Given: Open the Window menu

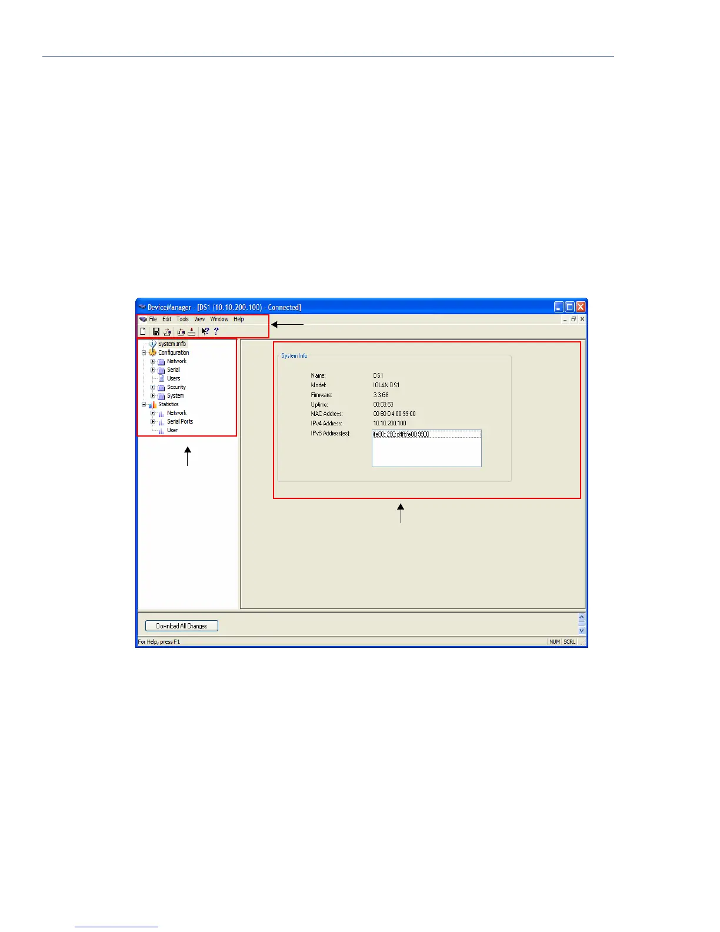Looking at the screenshot, I should (219, 319).
